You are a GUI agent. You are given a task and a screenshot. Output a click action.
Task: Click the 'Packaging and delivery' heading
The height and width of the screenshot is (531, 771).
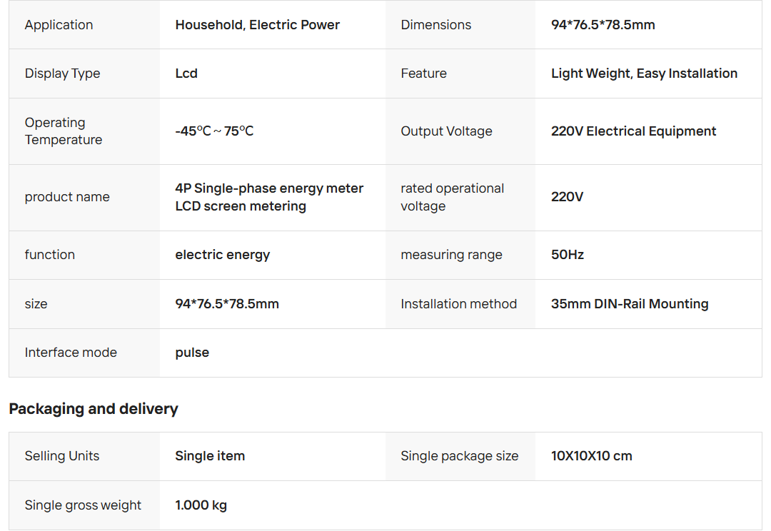(x=94, y=409)
